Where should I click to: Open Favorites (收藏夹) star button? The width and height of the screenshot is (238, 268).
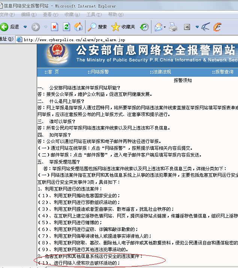pyautogui.click(x=123, y=27)
